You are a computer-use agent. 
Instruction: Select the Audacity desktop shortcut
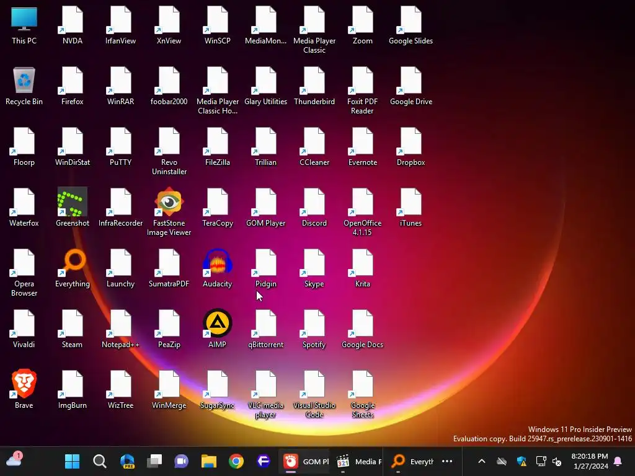pos(218,268)
